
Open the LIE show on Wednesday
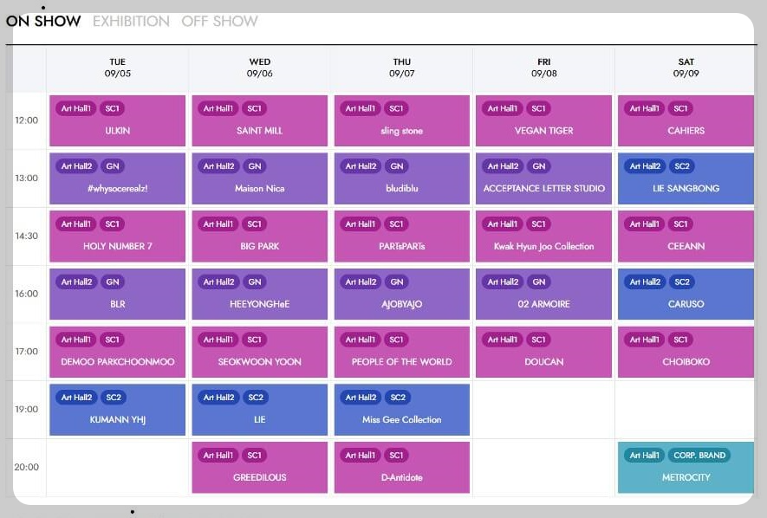pyautogui.click(x=260, y=410)
